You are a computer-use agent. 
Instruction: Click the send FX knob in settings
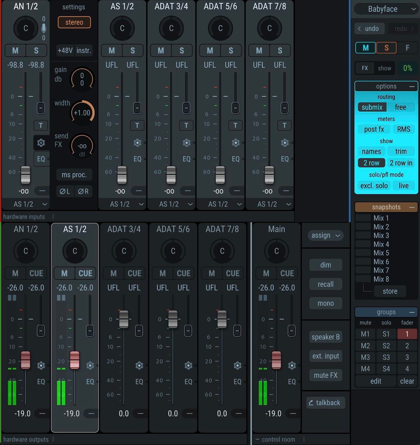tap(82, 146)
